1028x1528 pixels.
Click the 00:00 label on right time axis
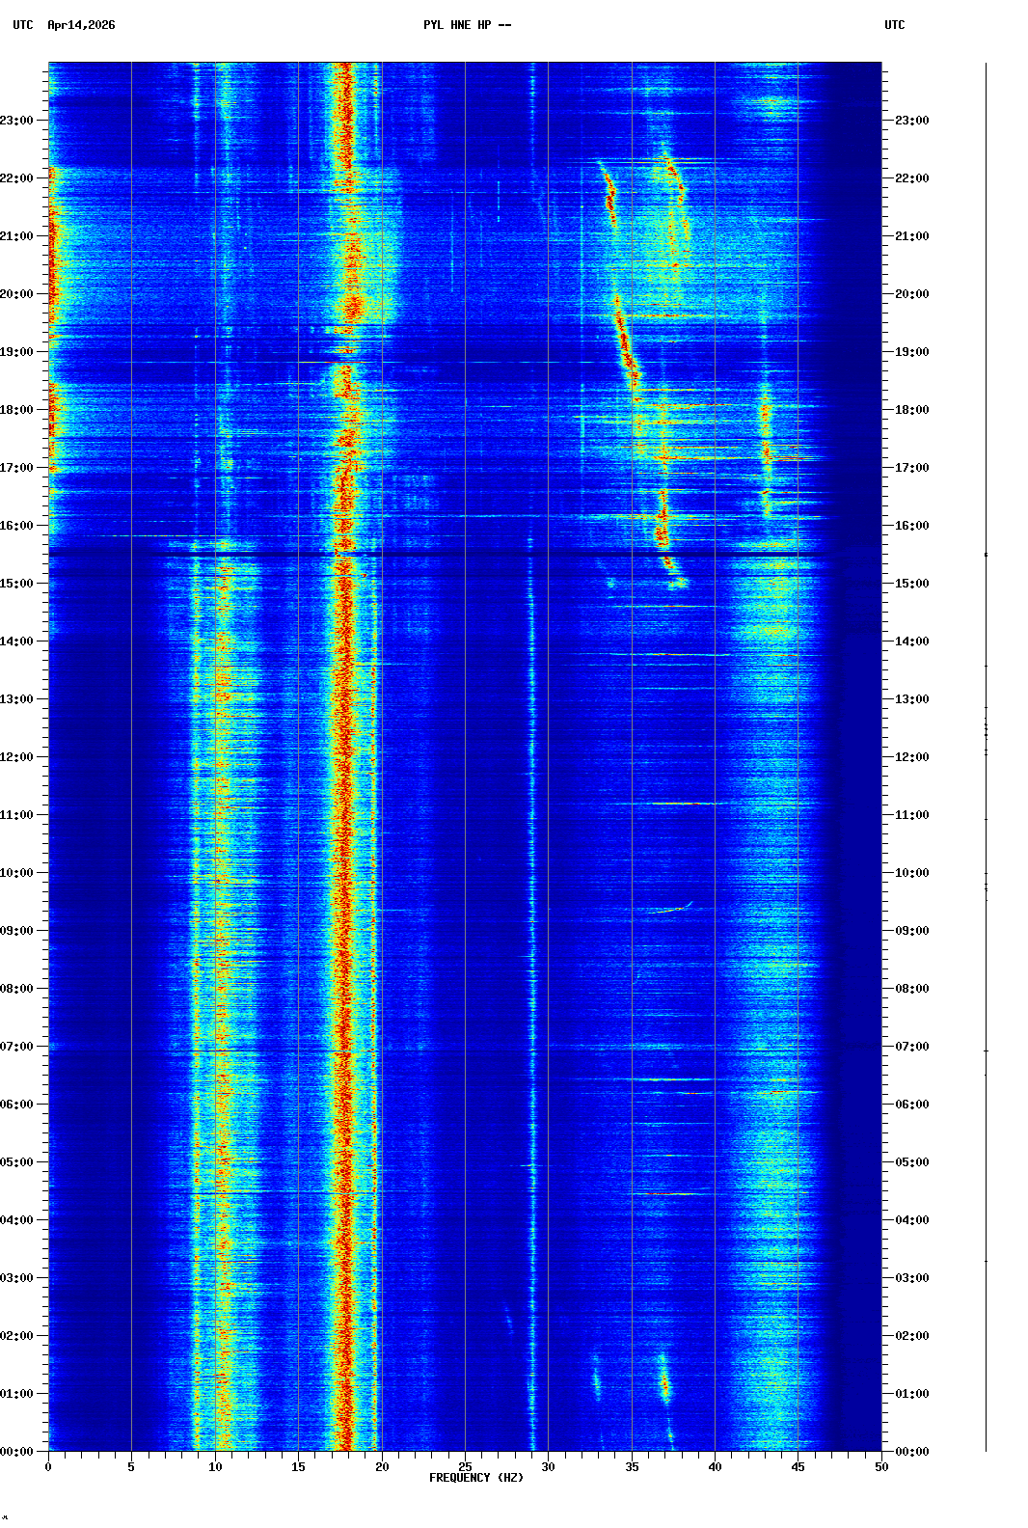click(x=911, y=1452)
